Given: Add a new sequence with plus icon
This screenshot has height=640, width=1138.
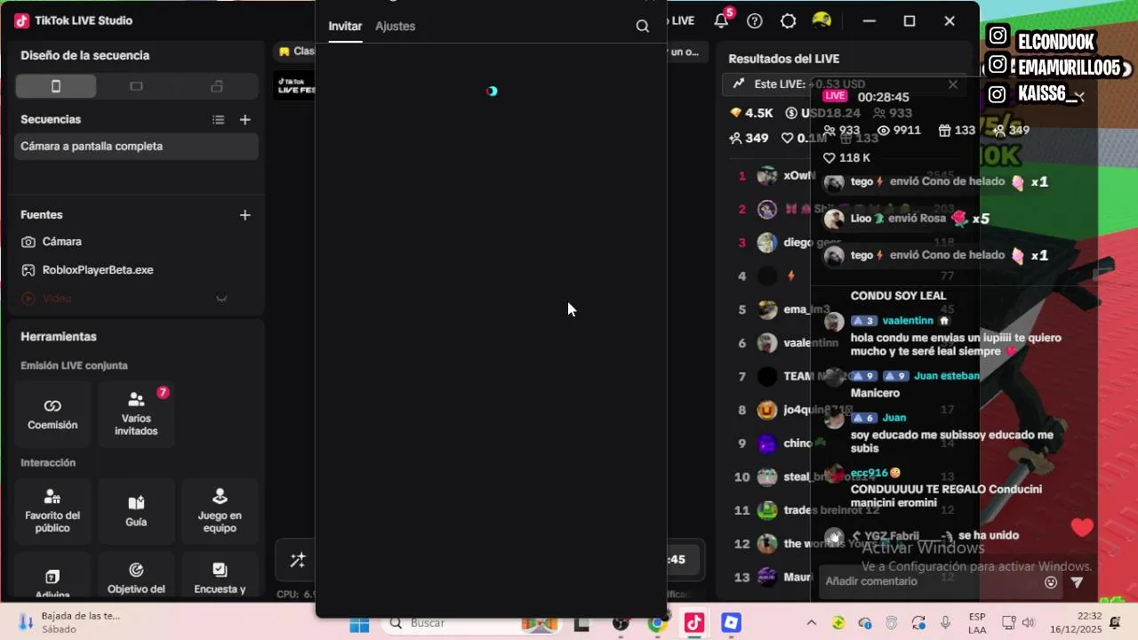Looking at the screenshot, I should pyautogui.click(x=245, y=120).
